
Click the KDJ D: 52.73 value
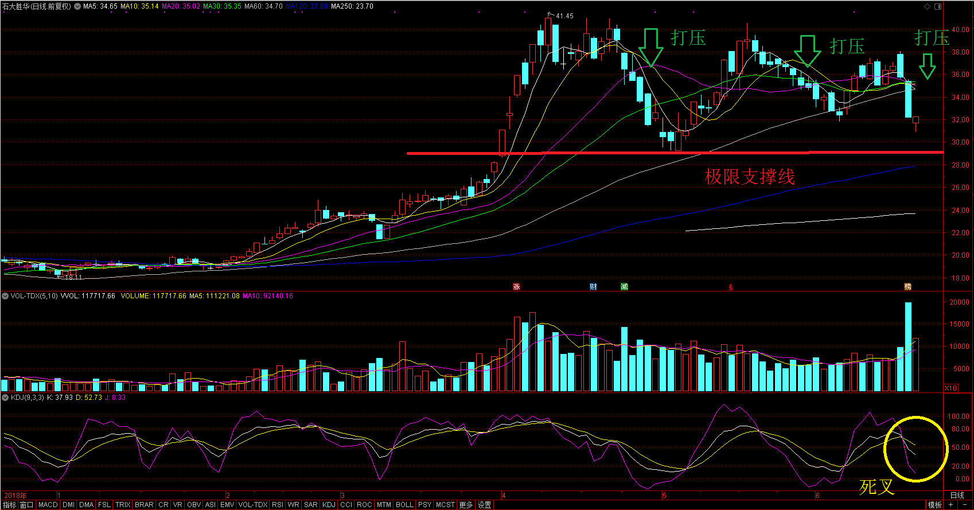pos(89,398)
